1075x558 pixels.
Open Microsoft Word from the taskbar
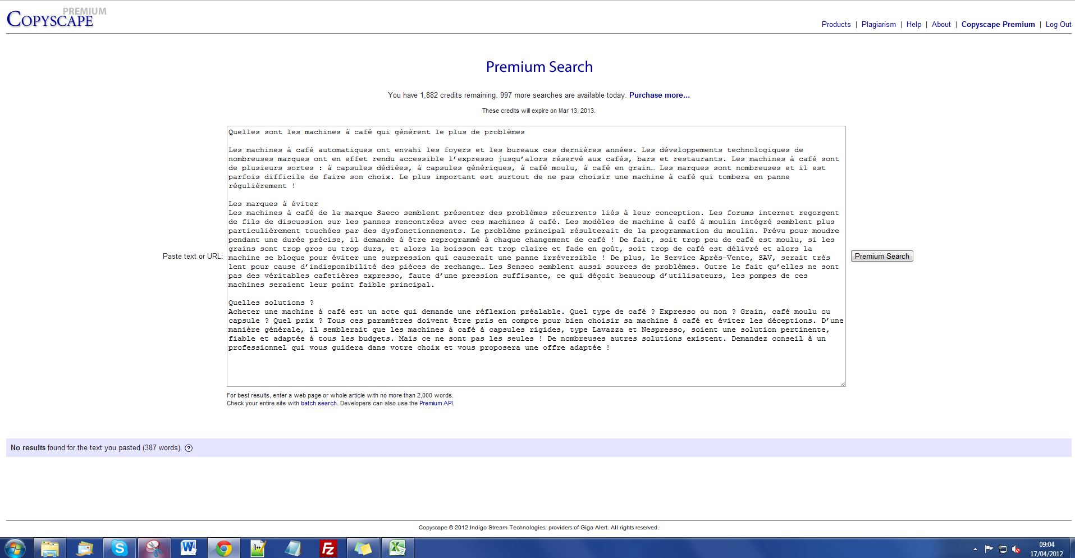(x=189, y=548)
